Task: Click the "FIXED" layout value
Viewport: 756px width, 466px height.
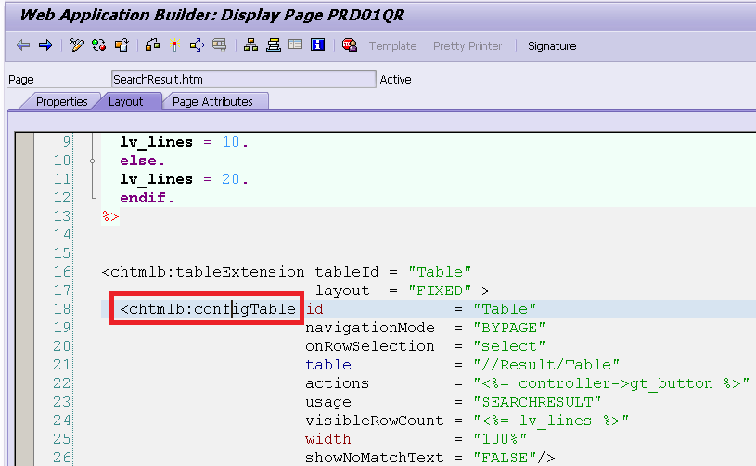Action: (x=440, y=291)
